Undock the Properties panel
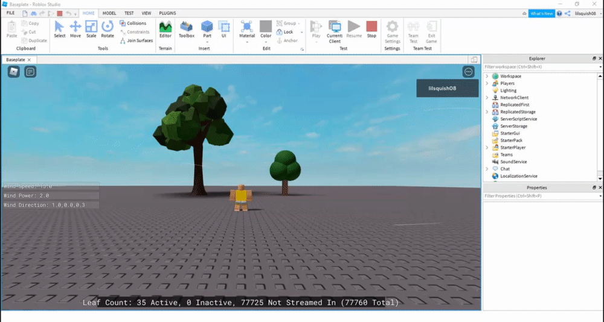This screenshot has width=604, height=322. click(594, 188)
